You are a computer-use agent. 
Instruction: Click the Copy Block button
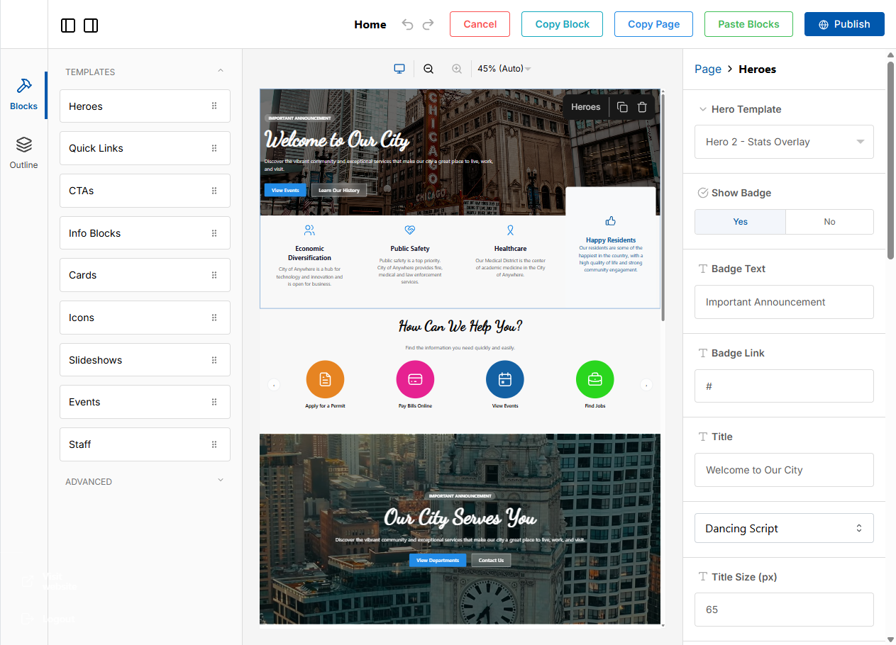(x=562, y=24)
